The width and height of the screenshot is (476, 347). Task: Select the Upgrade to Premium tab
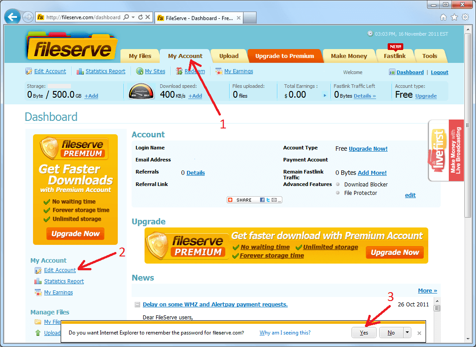tap(285, 56)
